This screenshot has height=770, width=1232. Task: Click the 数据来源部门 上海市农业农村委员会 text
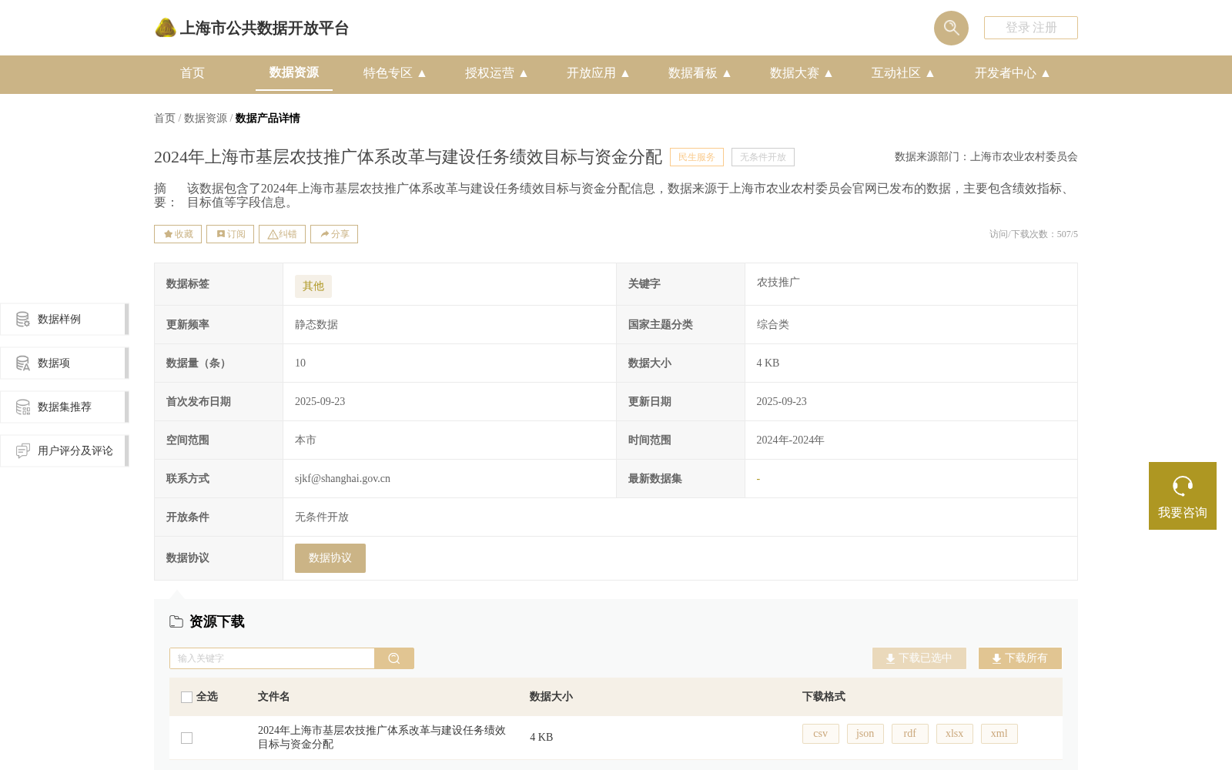coord(986,157)
